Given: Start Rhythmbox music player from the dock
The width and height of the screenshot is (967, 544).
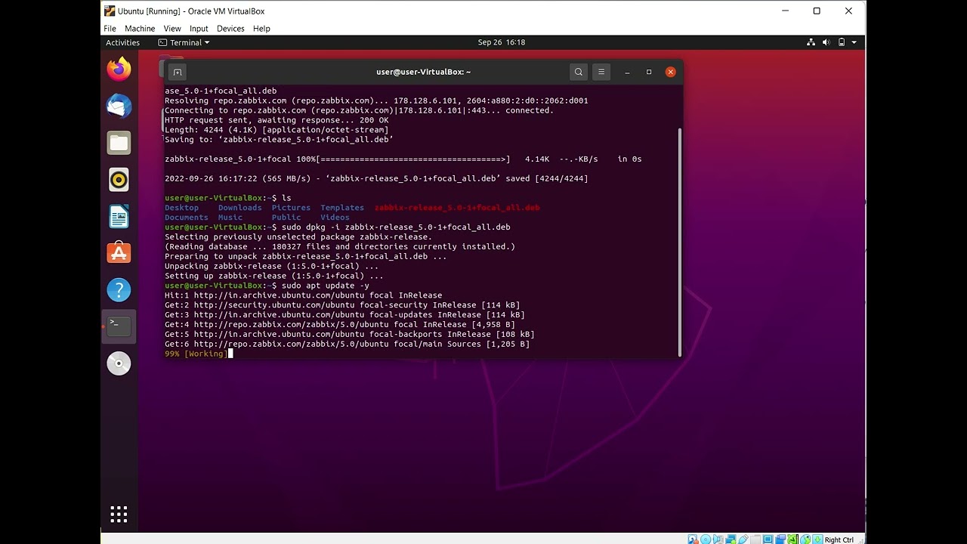Looking at the screenshot, I should 119,180.
